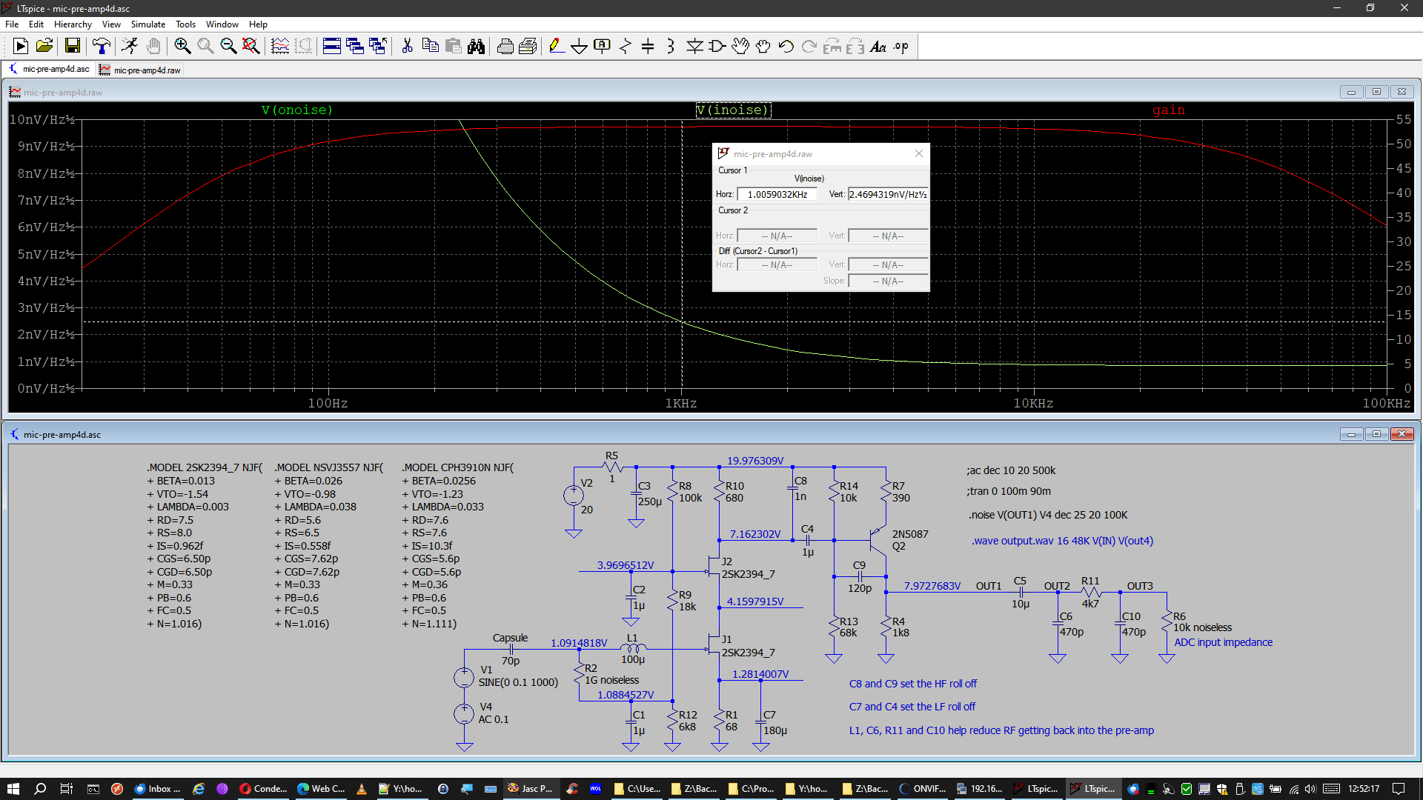This screenshot has height=800, width=1423.
Task: Minimize the mic-pre-amp4d.asc schematic subwindow
Action: [1351, 434]
